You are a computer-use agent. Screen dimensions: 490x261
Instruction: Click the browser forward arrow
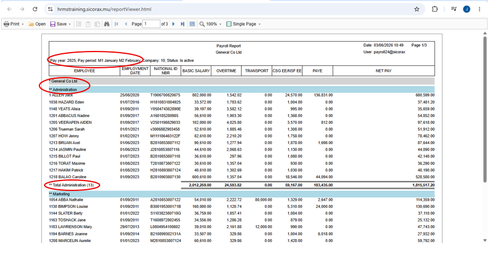click(x=22, y=9)
